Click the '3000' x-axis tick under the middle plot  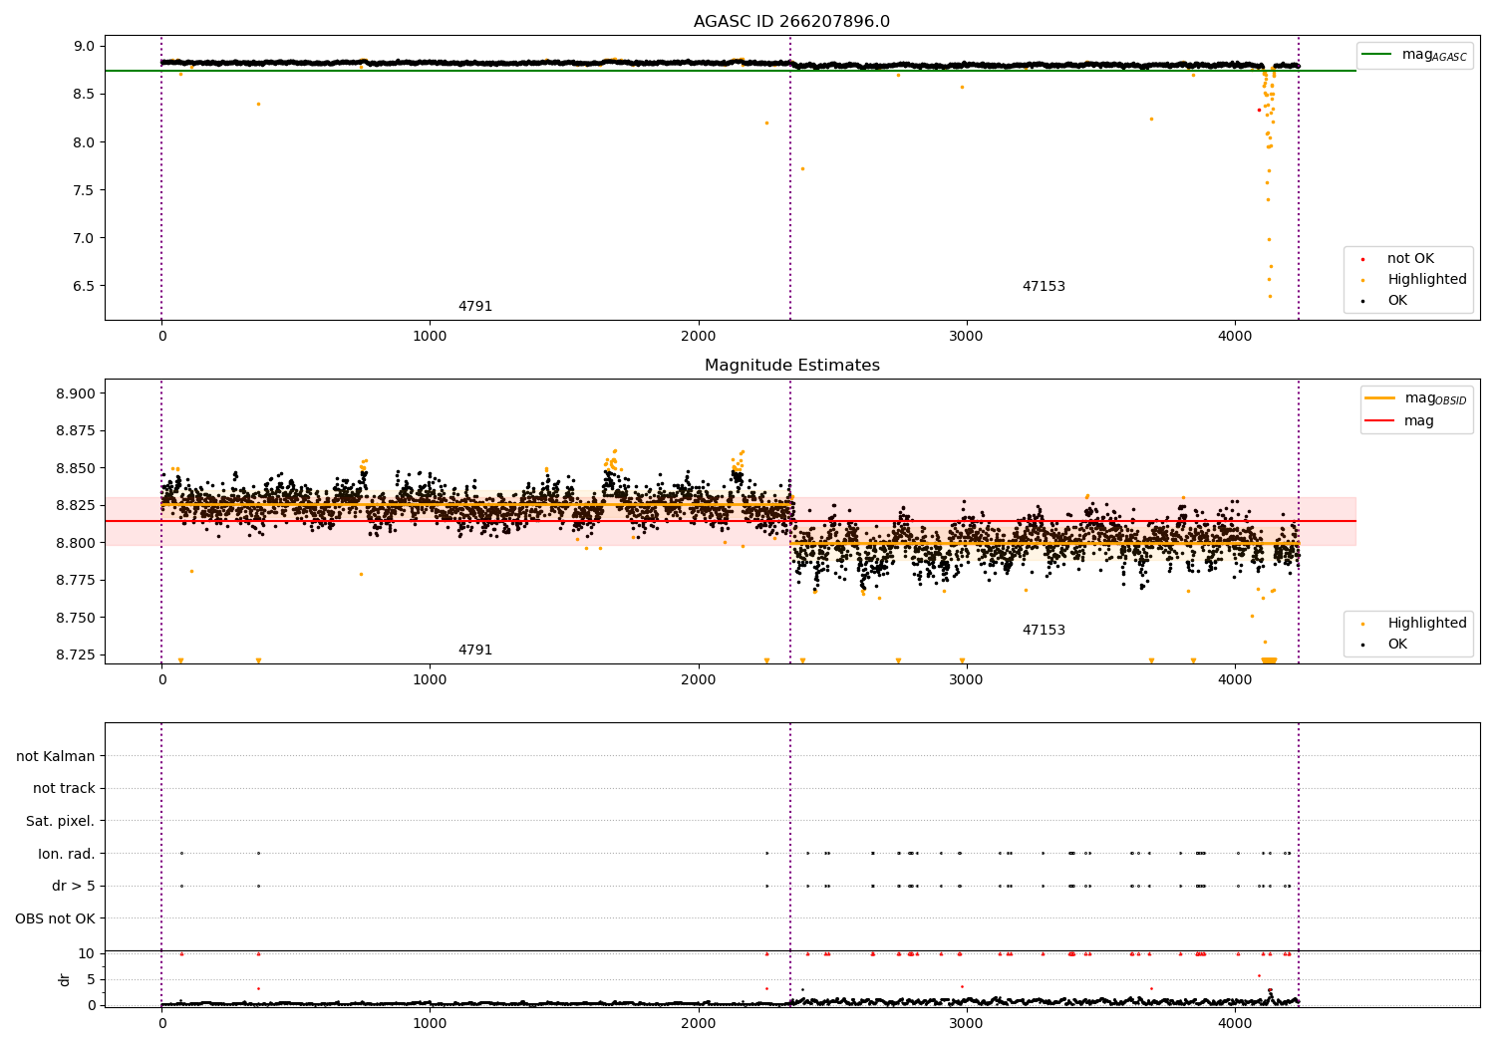tap(966, 680)
